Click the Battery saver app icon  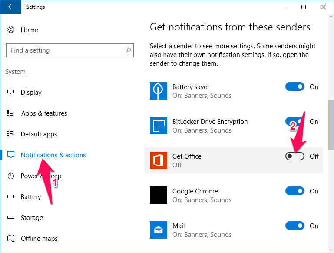[x=159, y=91]
